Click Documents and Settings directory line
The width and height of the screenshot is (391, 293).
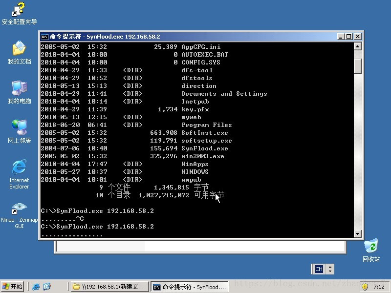click(154, 94)
